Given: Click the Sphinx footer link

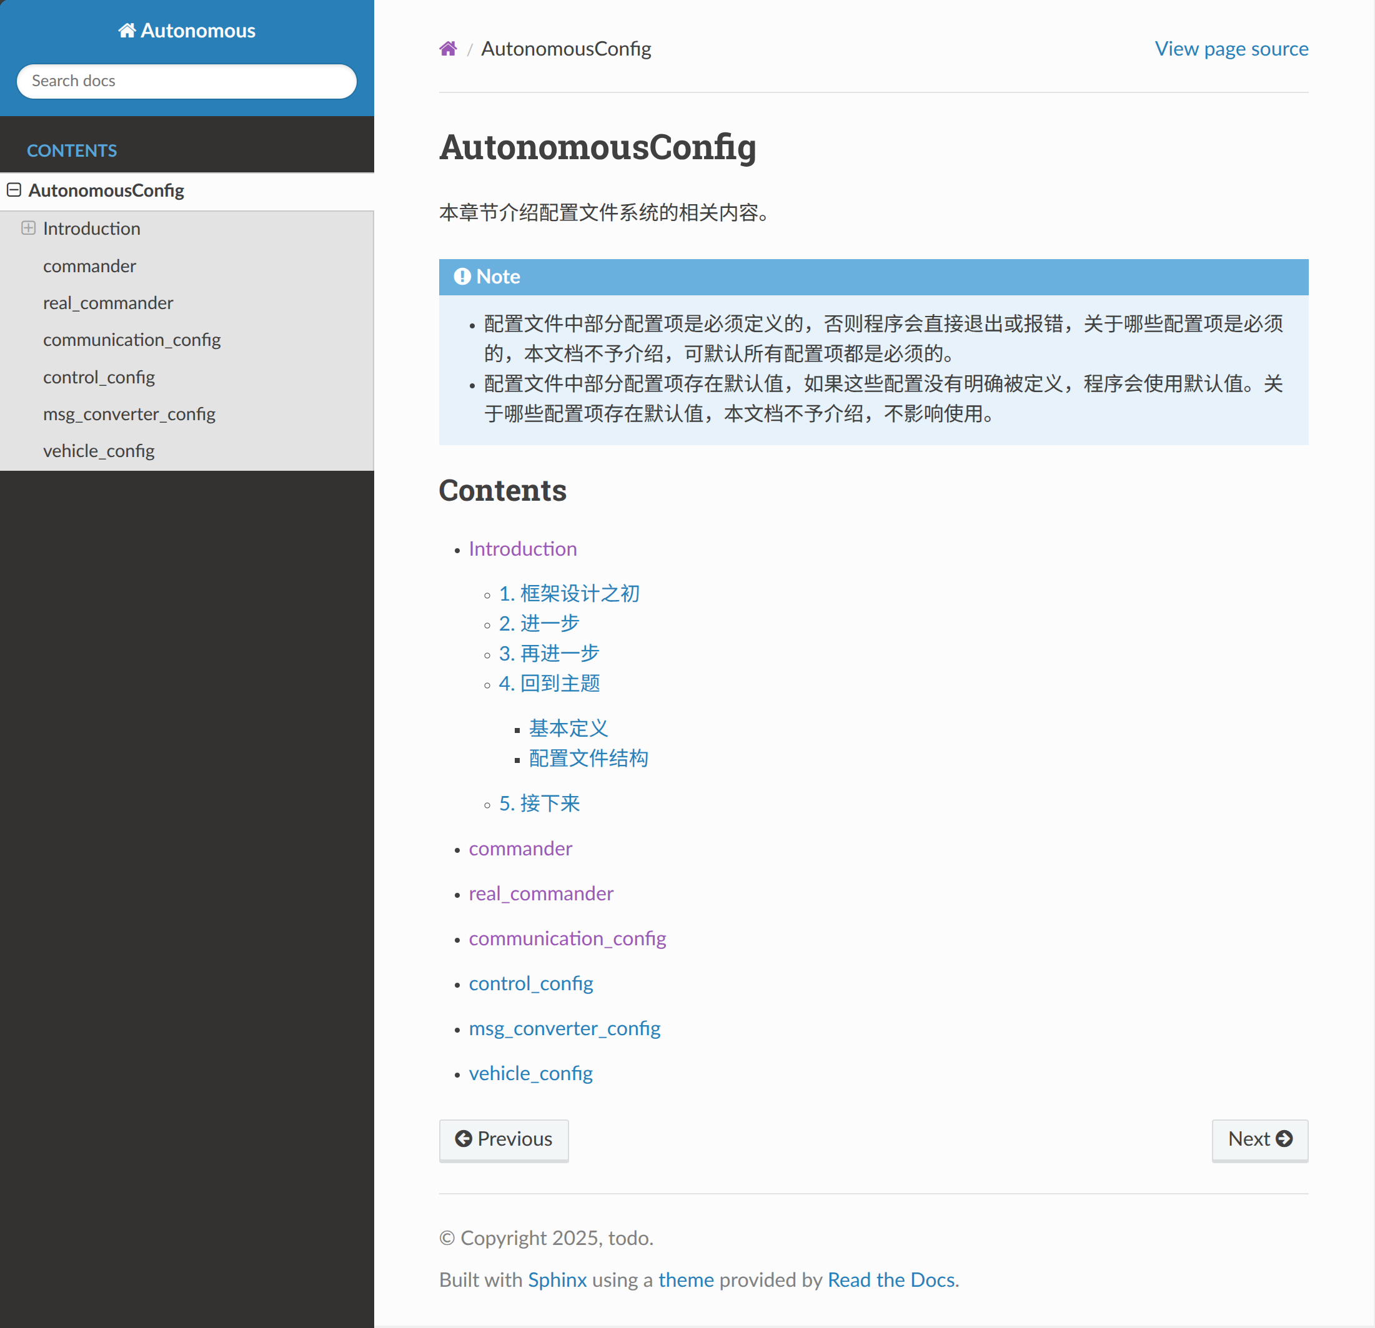Looking at the screenshot, I should [x=557, y=1280].
